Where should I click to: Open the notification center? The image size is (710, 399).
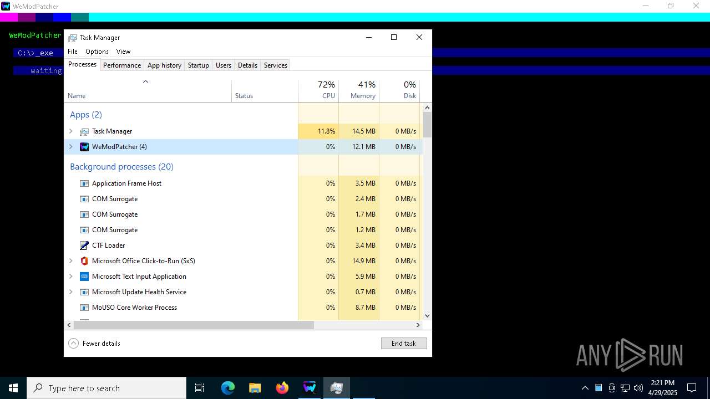coord(692,388)
